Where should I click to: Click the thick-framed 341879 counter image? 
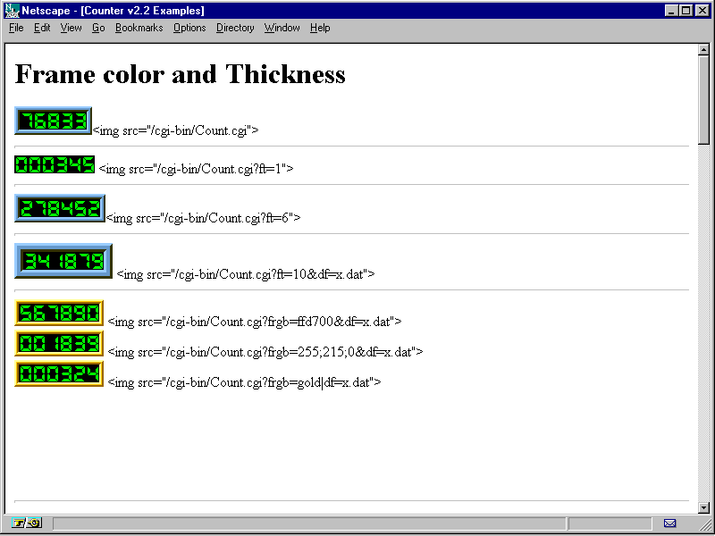pos(63,261)
